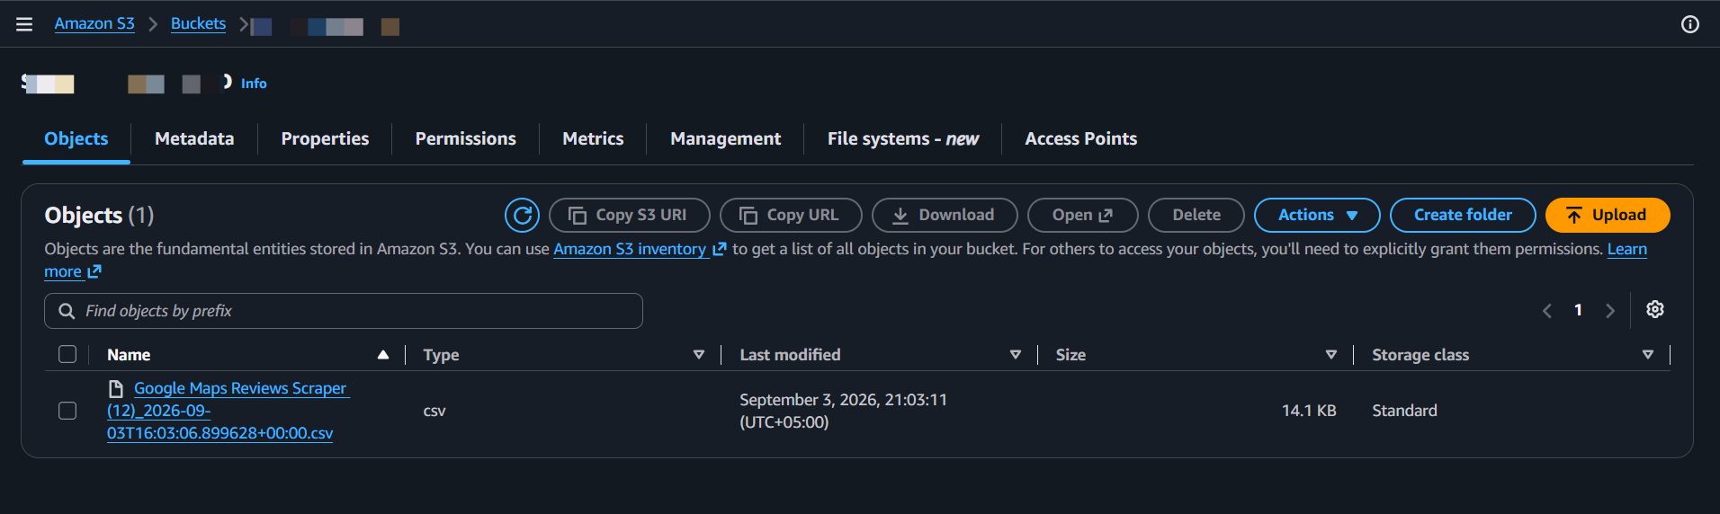Viewport: 1720px width, 514px height.
Task: Open the Learn more link
Action: (1627, 249)
